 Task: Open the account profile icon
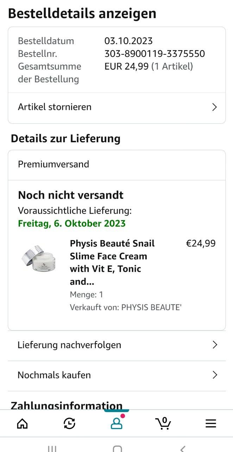pyautogui.click(x=116, y=423)
